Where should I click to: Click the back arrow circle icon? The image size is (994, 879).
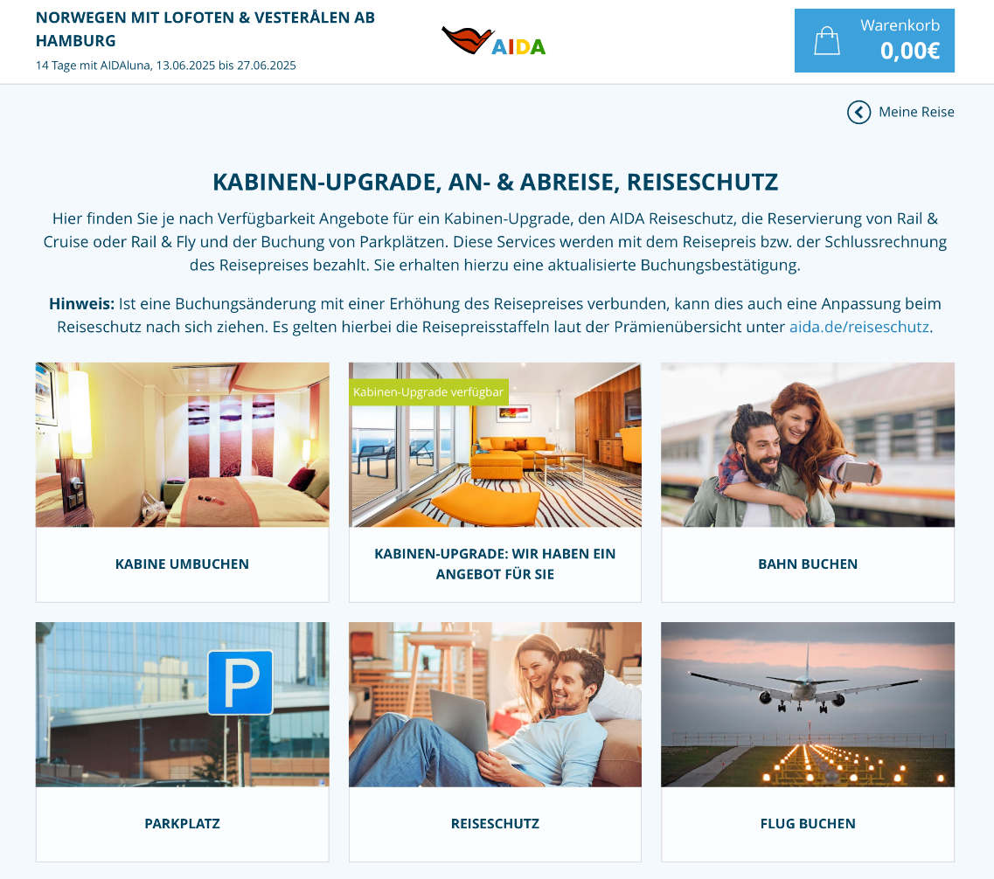tap(859, 112)
